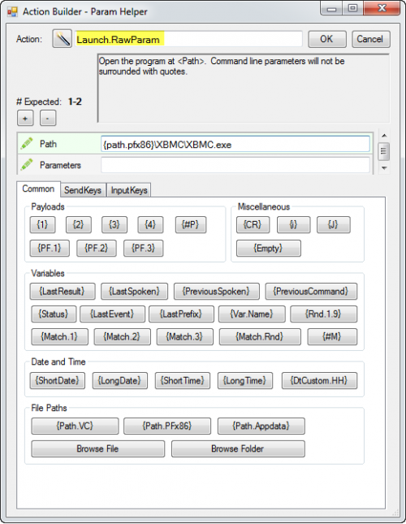Viewport: 406px width, 524px height.
Task: Insert the {Var.Name} variable
Action: (x=252, y=314)
